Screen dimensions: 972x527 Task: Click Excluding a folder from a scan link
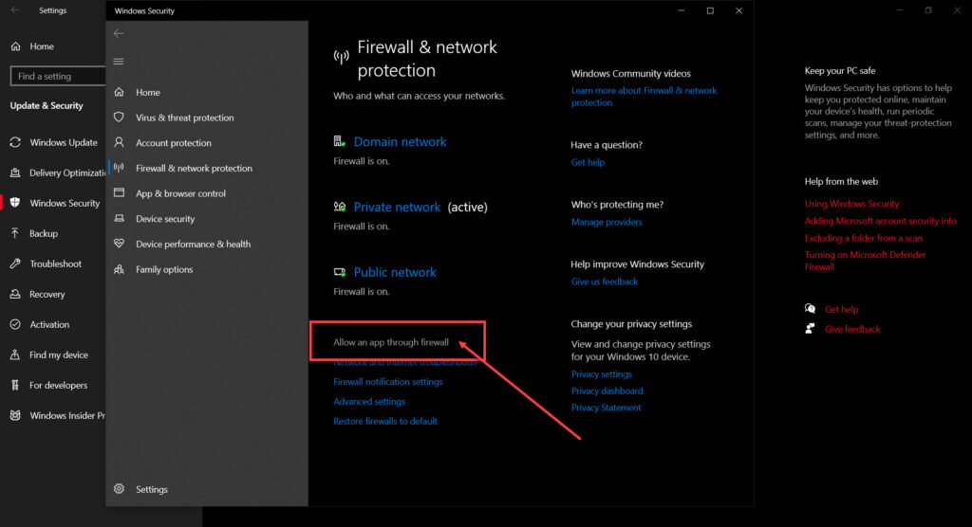click(x=864, y=239)
